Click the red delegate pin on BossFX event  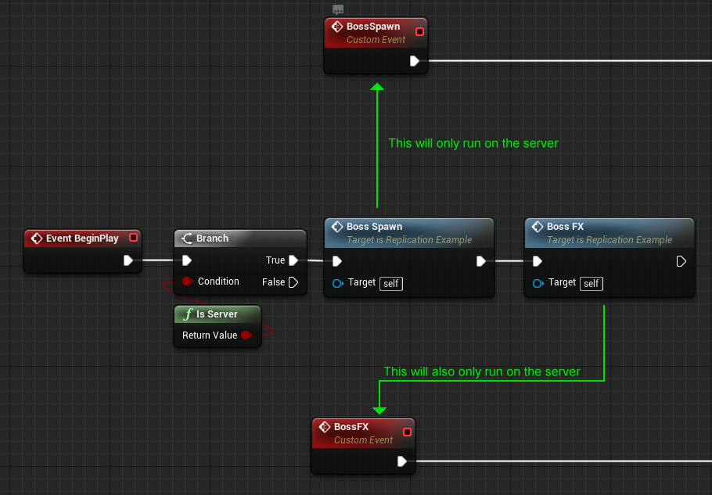point(407,432)
